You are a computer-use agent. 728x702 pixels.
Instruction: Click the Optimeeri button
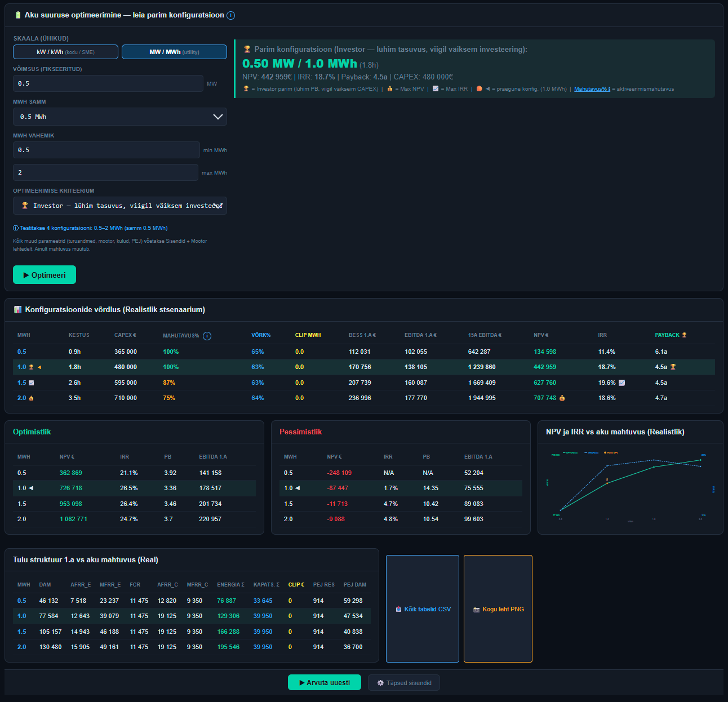[x=45, y=275]
